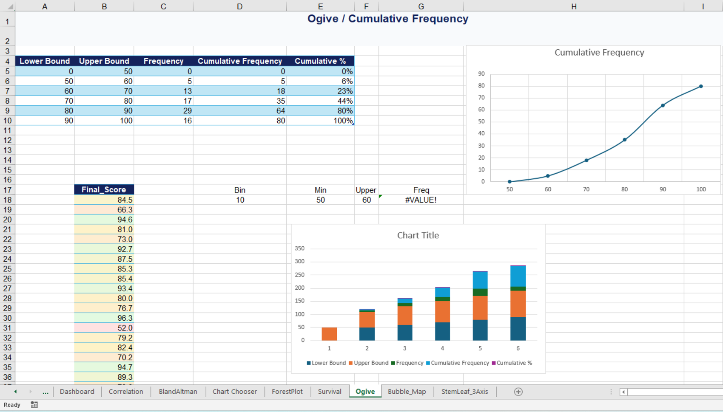The width and height of the screenshot is (723, 412).
Task: Select the Cumulative Frequency legend color swatch
Action: pos(428,363)
